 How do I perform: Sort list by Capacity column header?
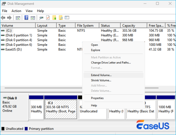coord(129,26)
